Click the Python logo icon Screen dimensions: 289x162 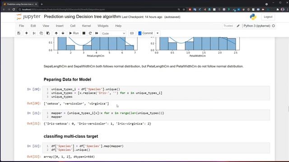click(x=253, y=17)
